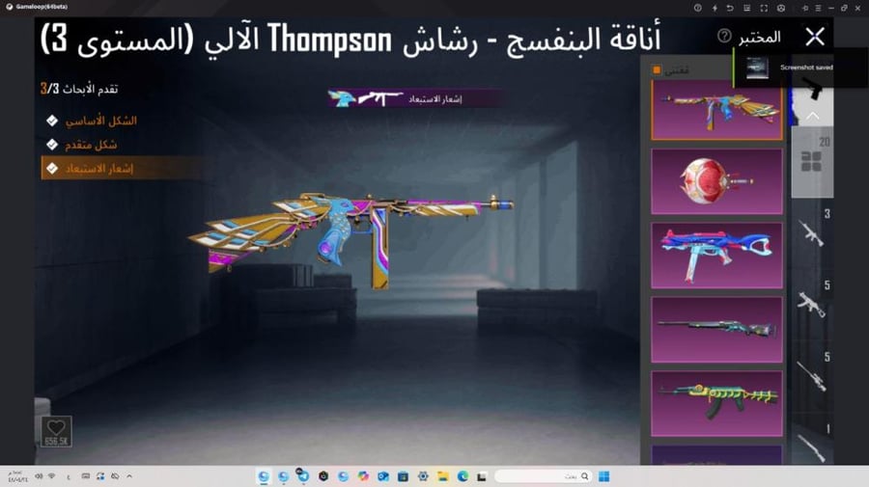The height and width of the screenshot is (487, 869).
Task: Choose the sniper rifle category with count 5
Action: point(812,375)
